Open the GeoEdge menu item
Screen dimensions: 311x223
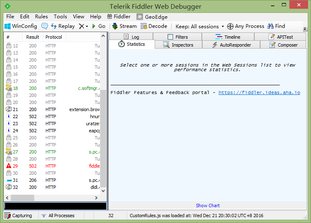[152, 17]
